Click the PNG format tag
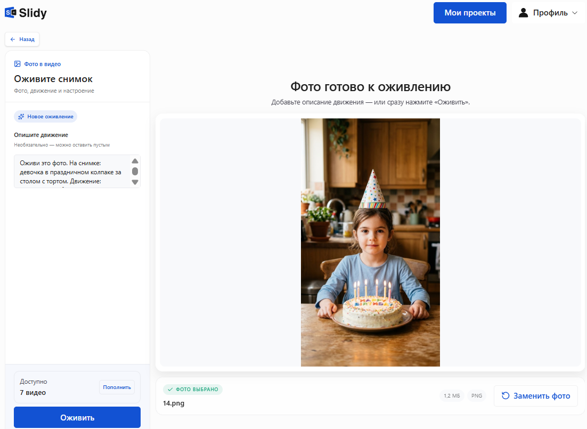 (477, 395)
